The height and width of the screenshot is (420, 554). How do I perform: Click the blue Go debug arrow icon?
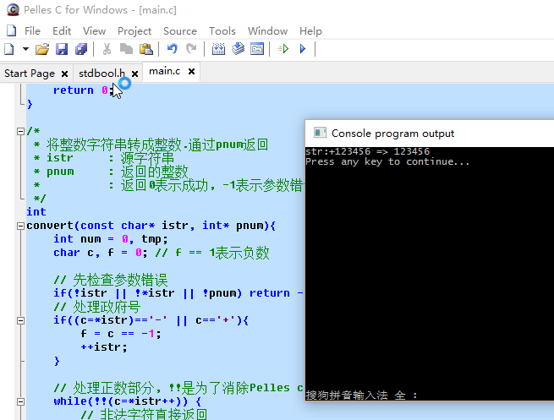[x=303, y=49]
